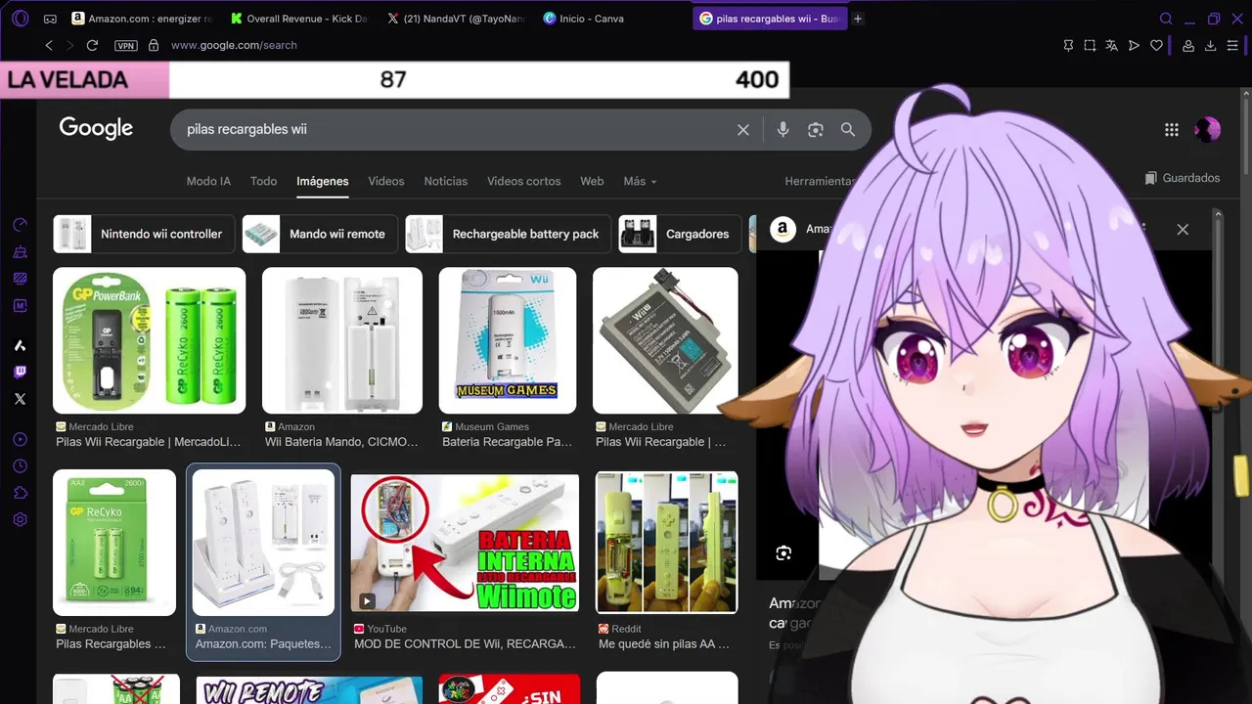
Task: Switch to the Todo results tab
Action: (x=263, y=181)
